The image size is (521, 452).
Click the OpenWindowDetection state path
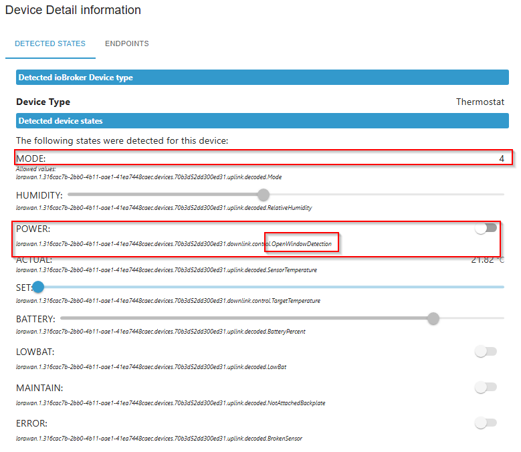tap(174, 244)
